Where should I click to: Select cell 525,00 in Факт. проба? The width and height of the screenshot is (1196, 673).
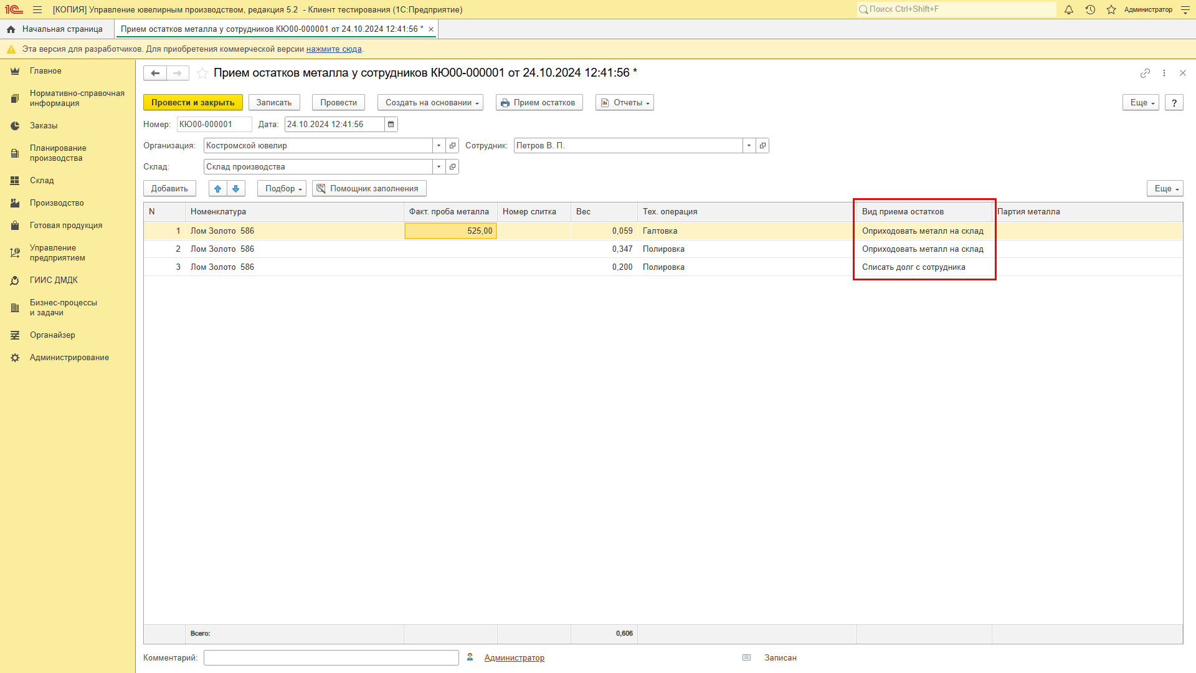pos(450,231)
